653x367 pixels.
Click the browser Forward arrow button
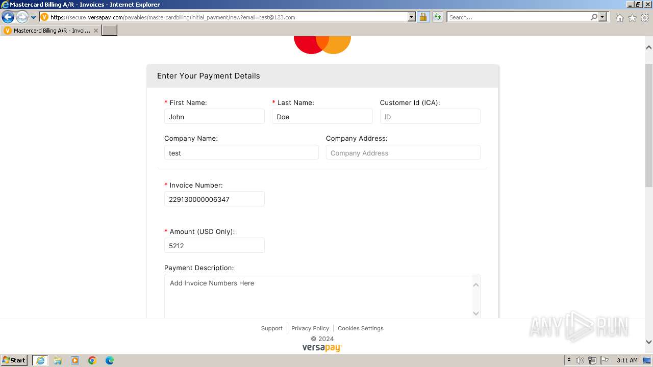pos(22,17)
